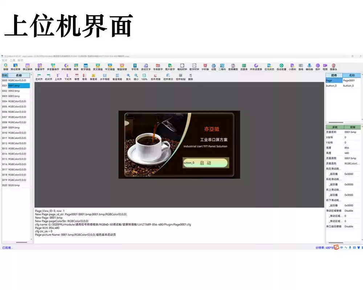363x290 pixels.
Task: Select the 字库数字 font number tool
Action: coord(158,67)
